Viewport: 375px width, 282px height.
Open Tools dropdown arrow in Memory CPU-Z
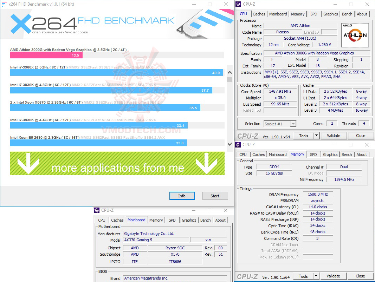[x=316, y=276]
